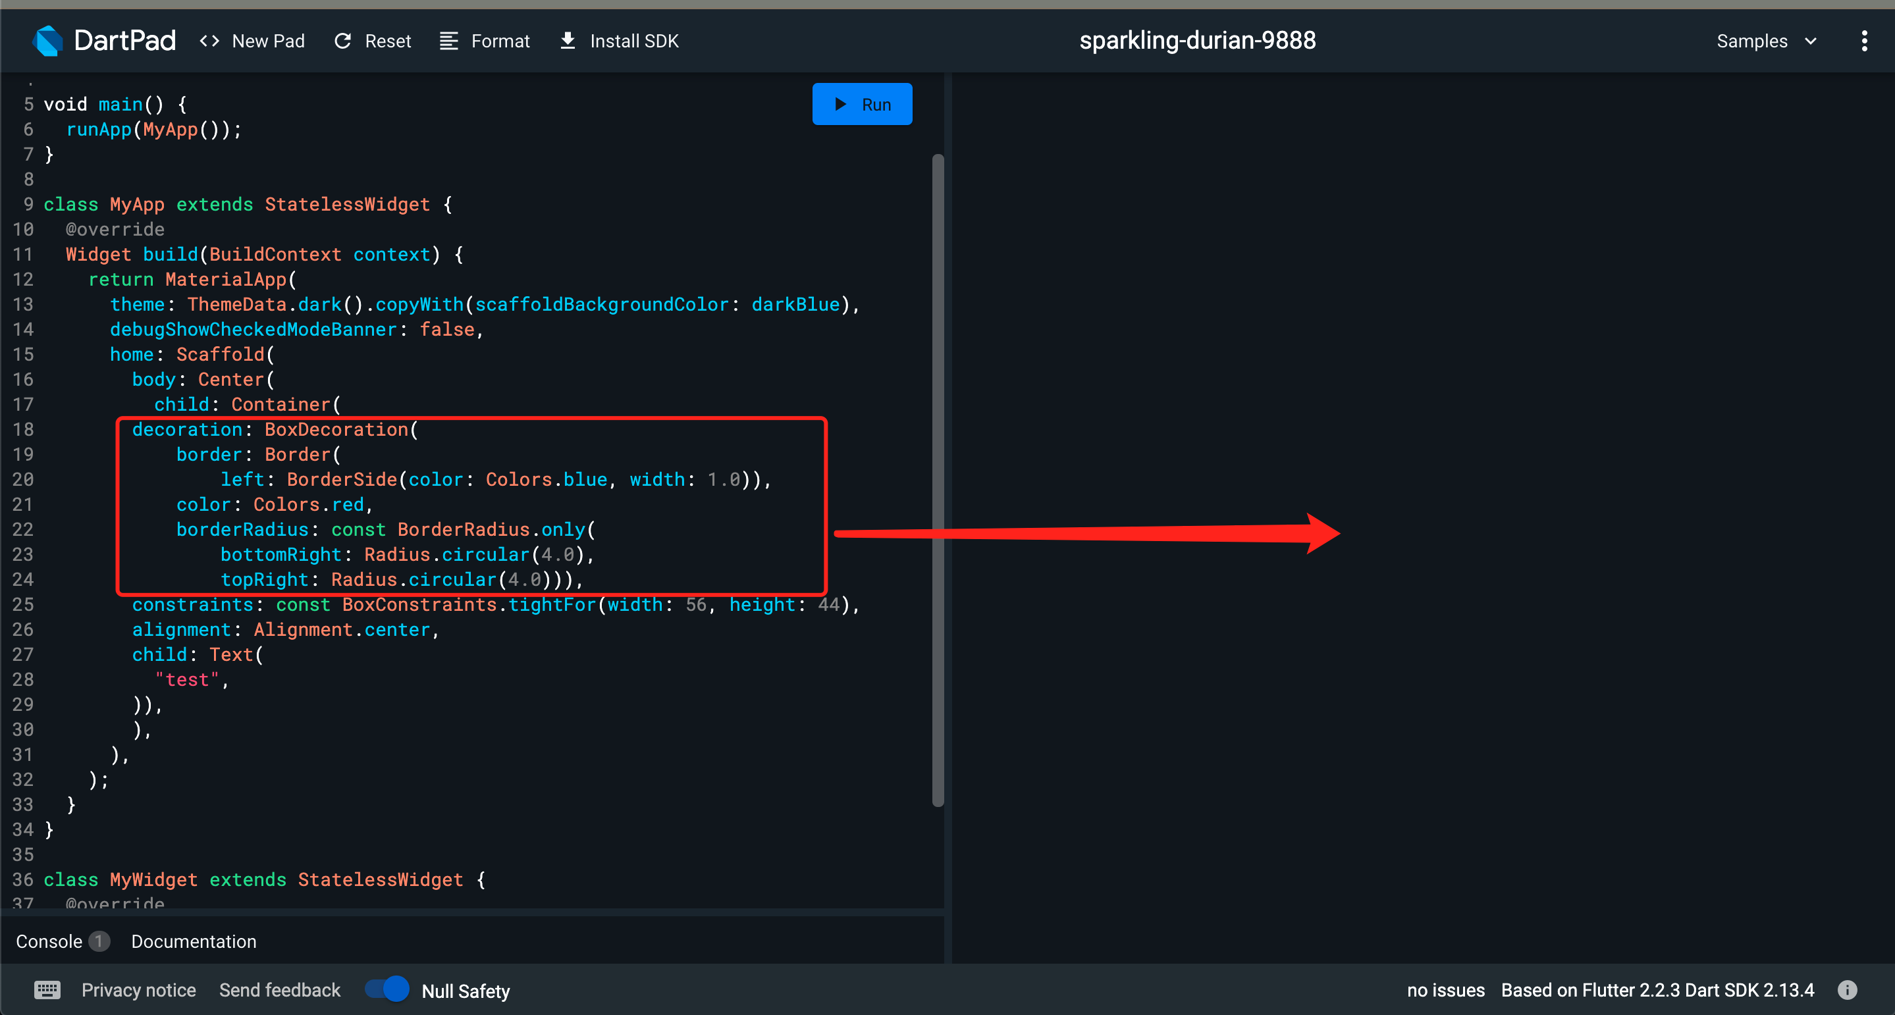Click 'Based on Flutter 2.2.3 Dart SDK 2.13.4' text
The width and height of the screenshot is (1895, 1015).
pyautogui.click(x=1657, y=990)
